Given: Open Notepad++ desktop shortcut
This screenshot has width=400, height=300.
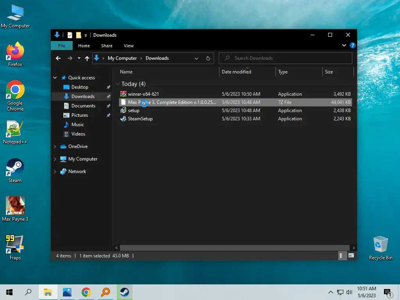Looking at the screenshot, I should (15, 132).
